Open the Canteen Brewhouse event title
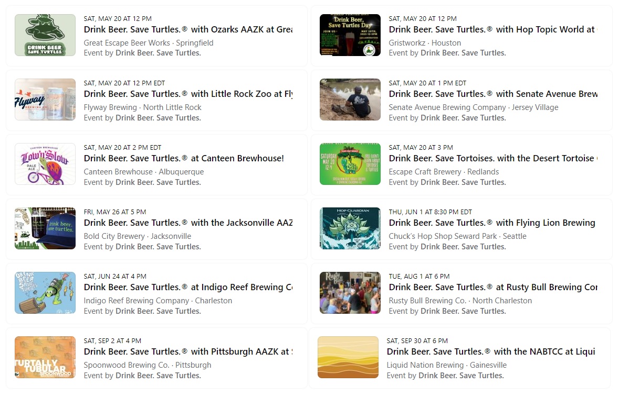Viewport: 619px width, 396px height. [184, 158]
